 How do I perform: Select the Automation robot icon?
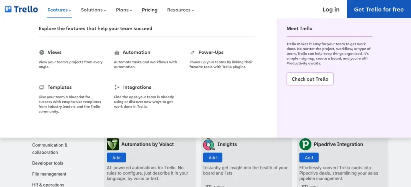point(117,53)
